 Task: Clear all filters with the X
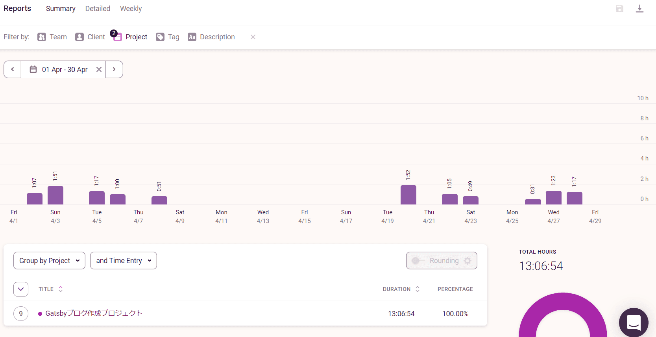(x=253, y=37)
